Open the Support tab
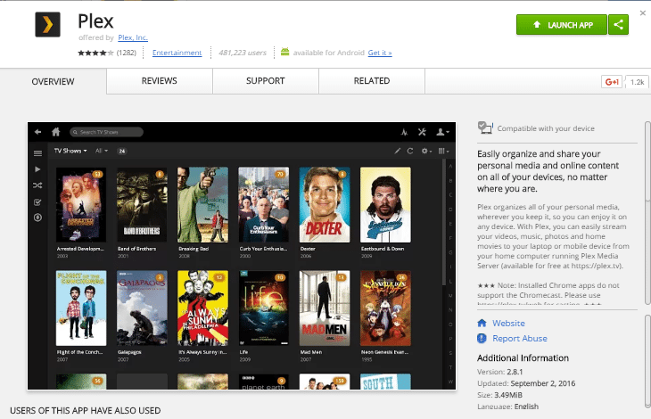The image size is (651, 419). 266,81
